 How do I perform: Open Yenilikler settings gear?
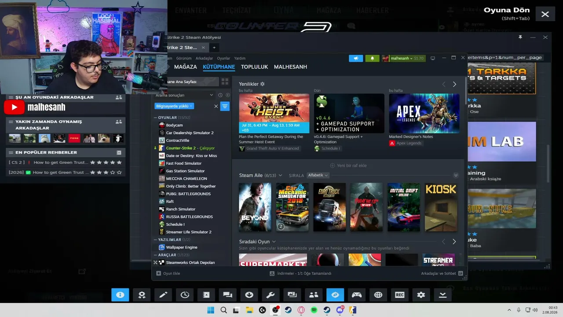point(263,84)
